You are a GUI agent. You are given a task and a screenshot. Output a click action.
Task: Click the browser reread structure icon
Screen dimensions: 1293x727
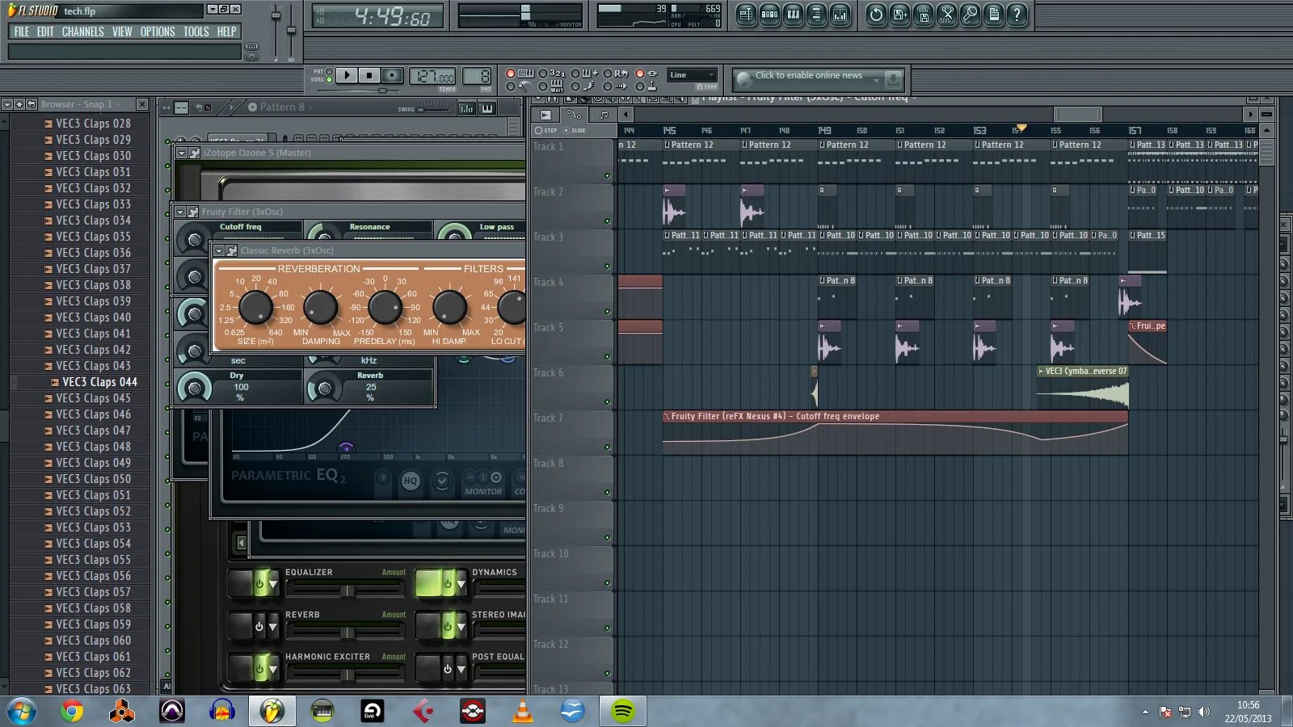tap(32, 104)
